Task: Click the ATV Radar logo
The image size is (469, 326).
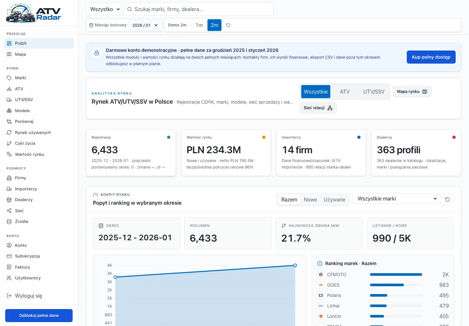Action: [x=34, y=13]
